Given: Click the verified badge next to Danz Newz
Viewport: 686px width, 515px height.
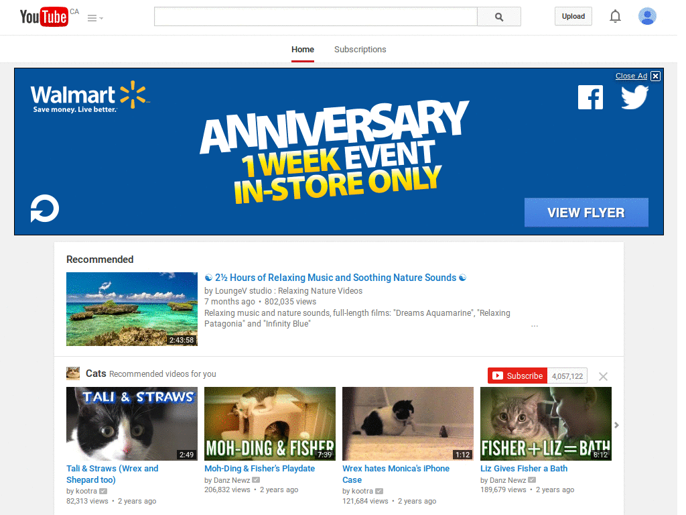Looking at the screenshot, I should click(x=255, y=479).
